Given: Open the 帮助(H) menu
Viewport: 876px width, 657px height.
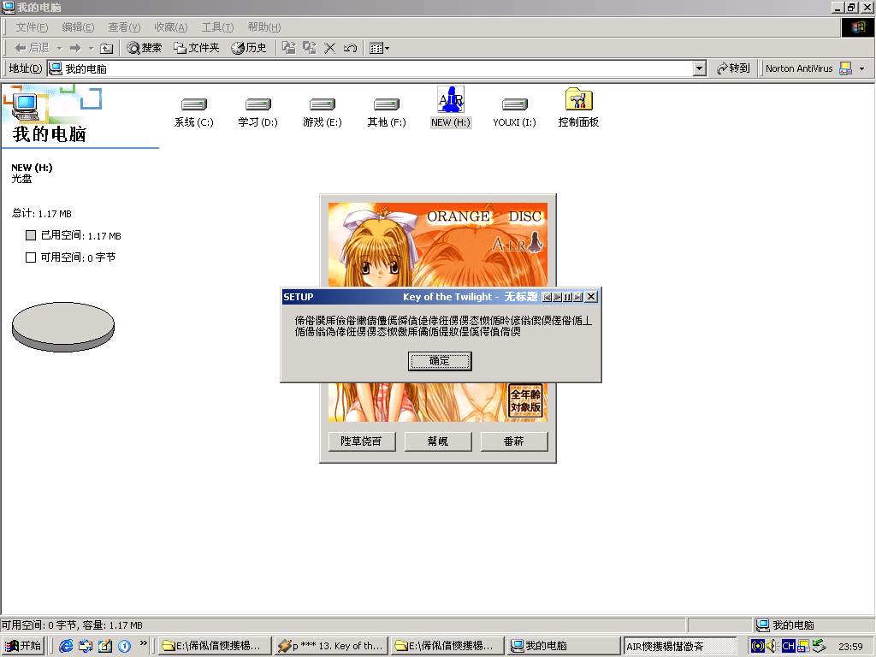Looking at the screenshot, I should point(263,27).
